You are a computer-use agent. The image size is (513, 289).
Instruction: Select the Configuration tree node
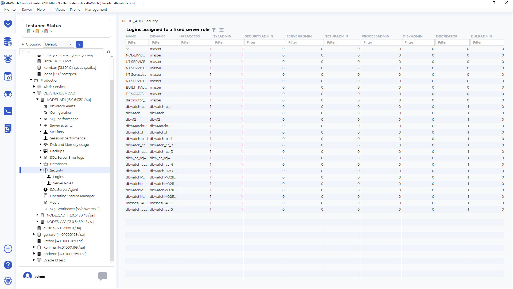tap(61, 113)
